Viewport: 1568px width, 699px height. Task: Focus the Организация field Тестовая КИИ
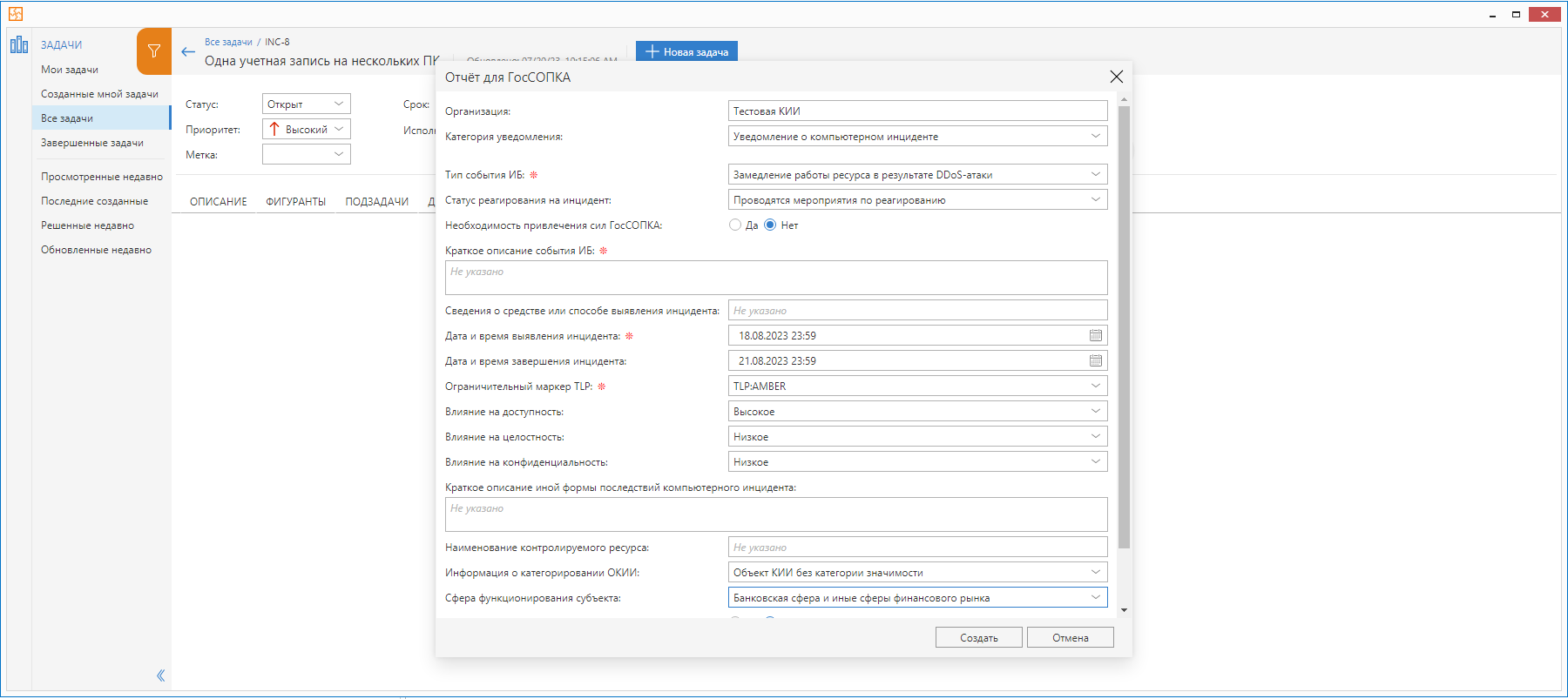click(x=918, y=111)
